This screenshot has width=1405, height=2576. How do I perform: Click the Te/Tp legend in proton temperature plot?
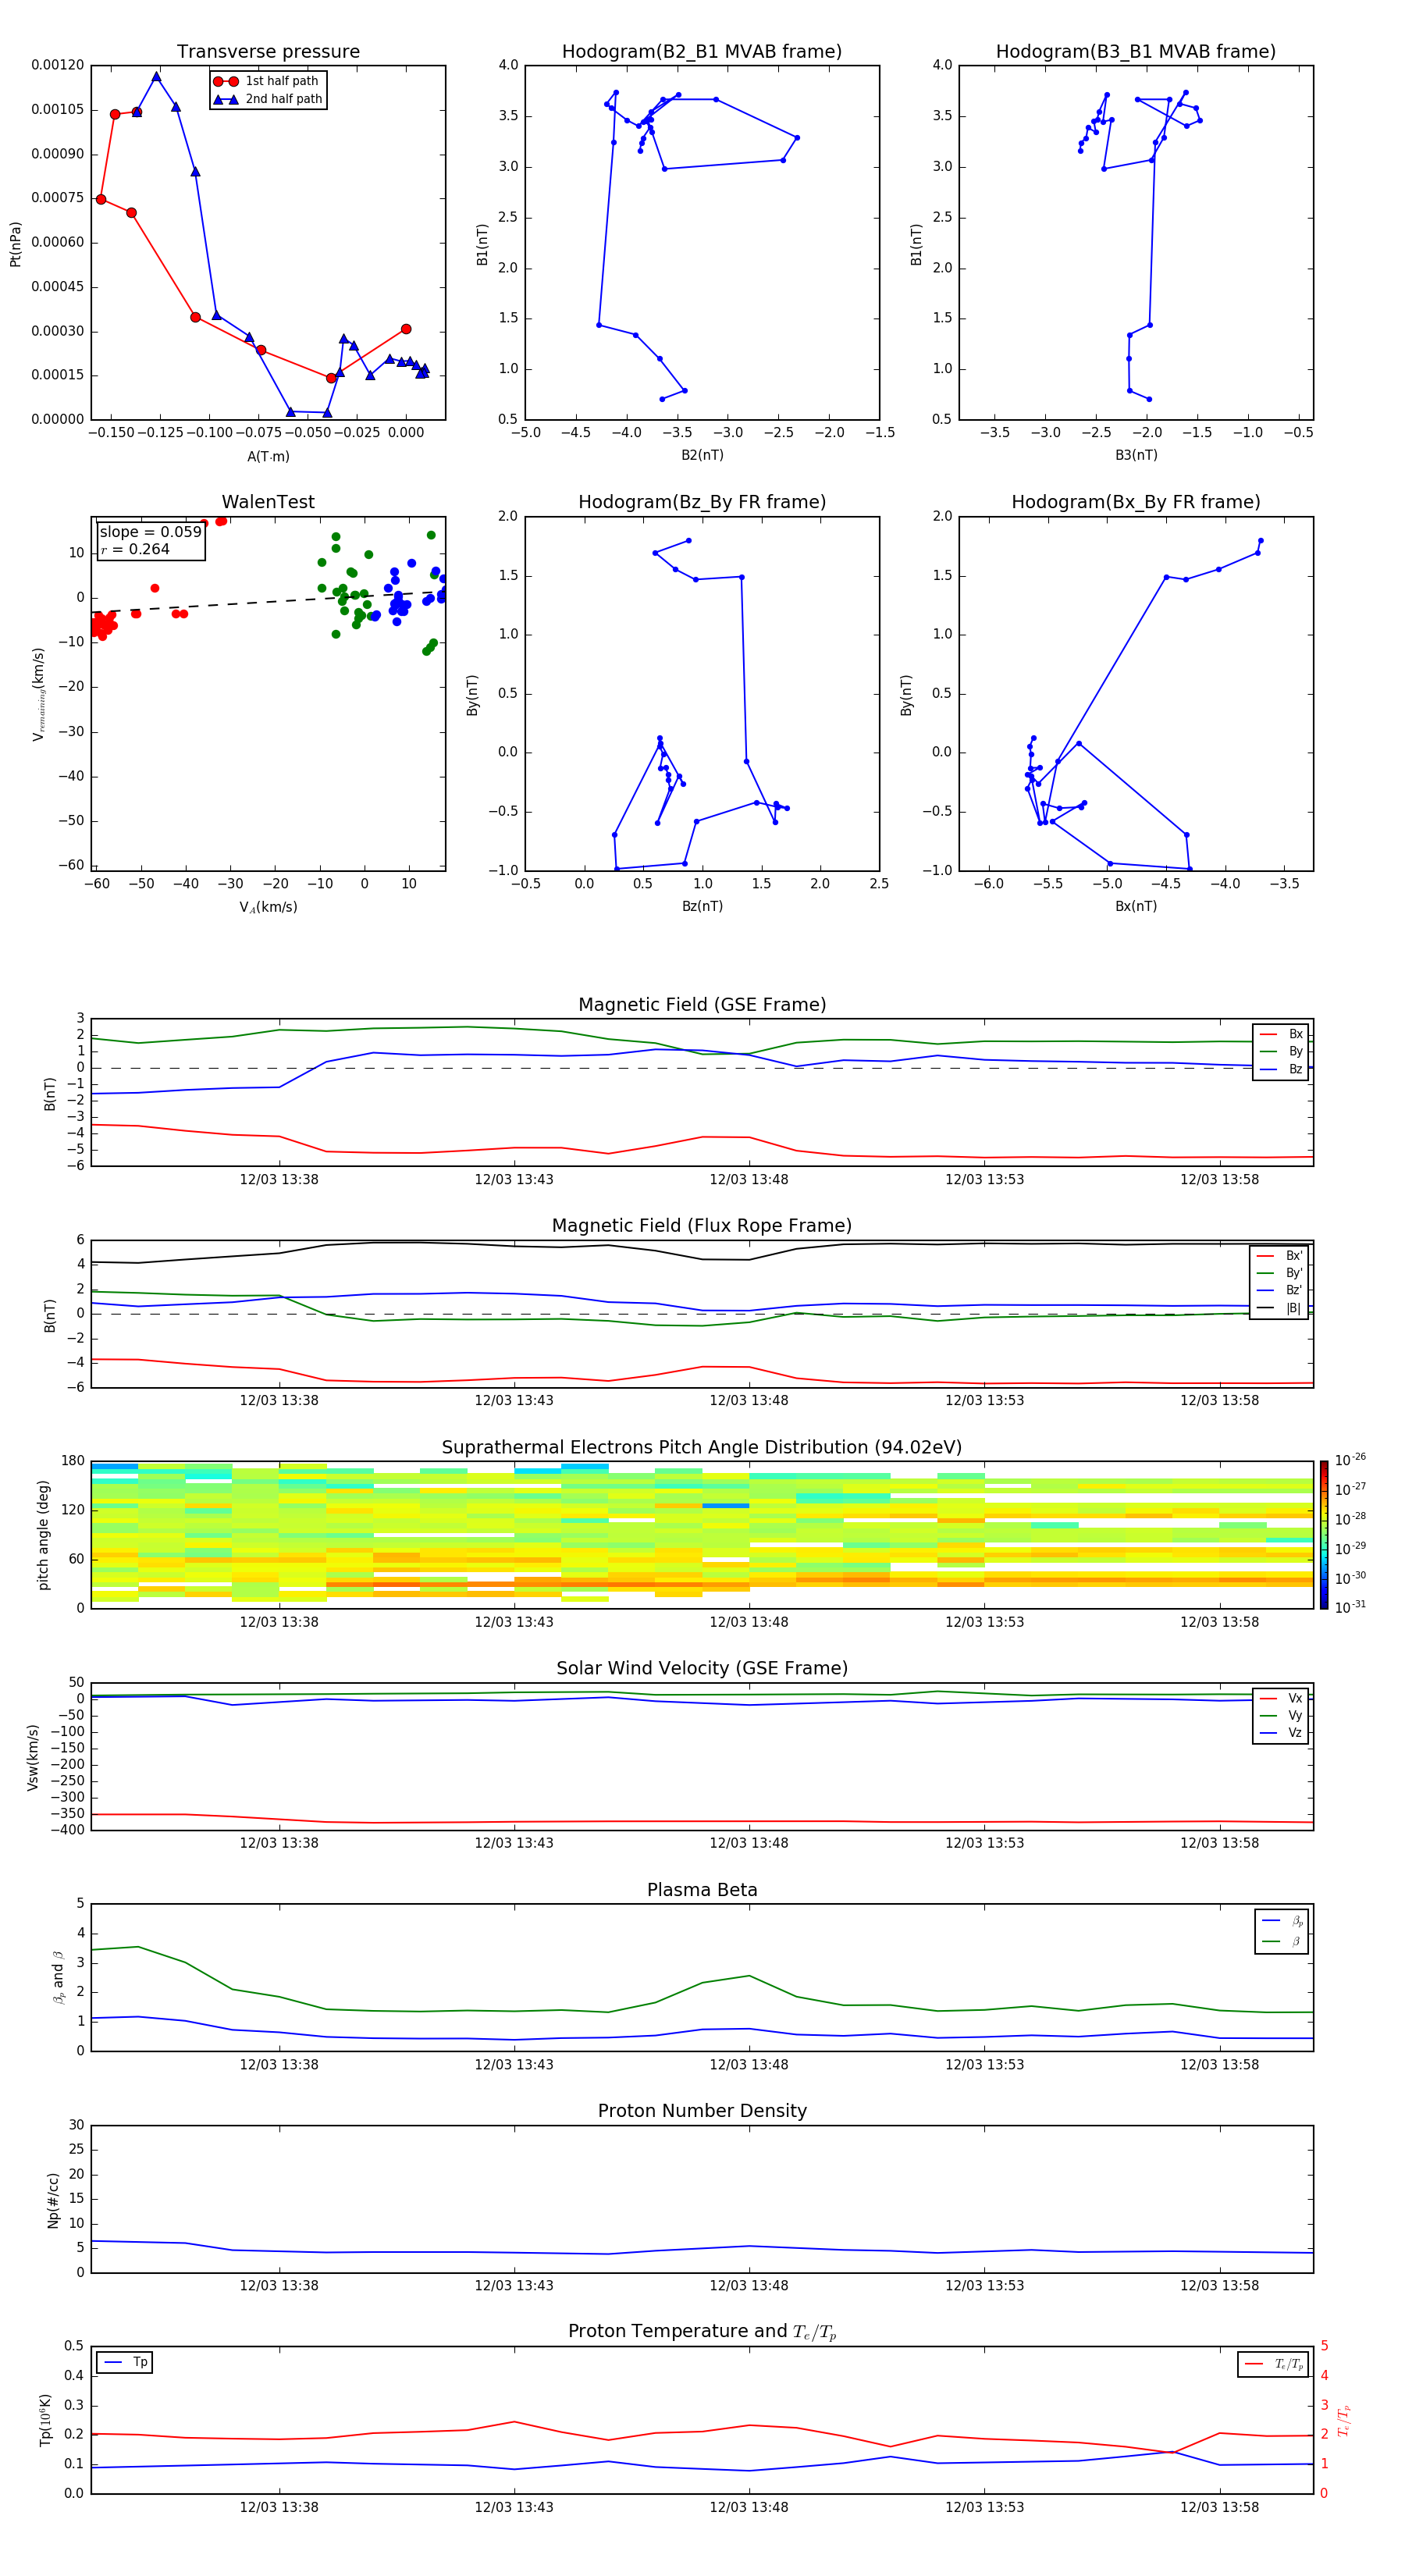[x=1274, y=2364]
